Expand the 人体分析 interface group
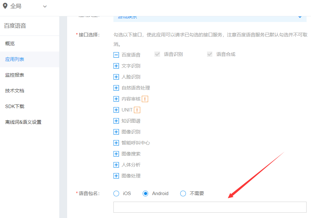The height and width of the screenshot is (218, 311). click(x=116, y=165)
